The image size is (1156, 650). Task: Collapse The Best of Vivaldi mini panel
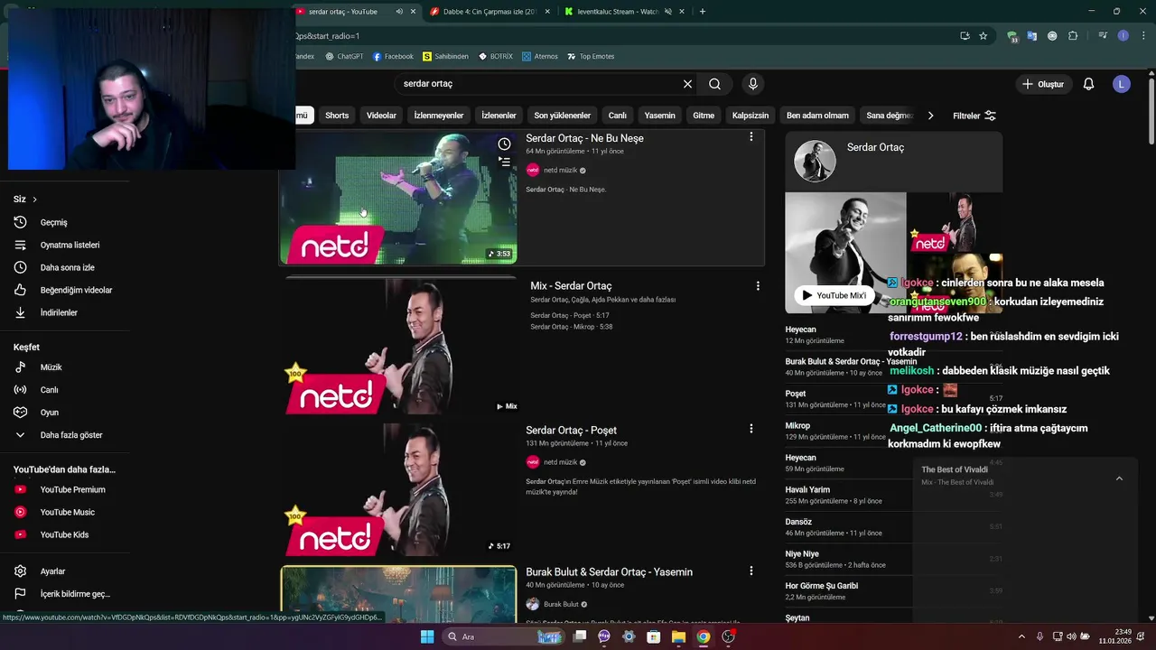pyautogui.click(x=1119, y=478)
